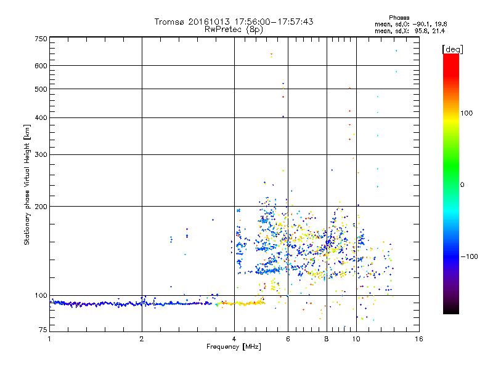
Task: Click the 'Stationary phase Virtual Height [km]' axis title
Action: click(26, 184)
